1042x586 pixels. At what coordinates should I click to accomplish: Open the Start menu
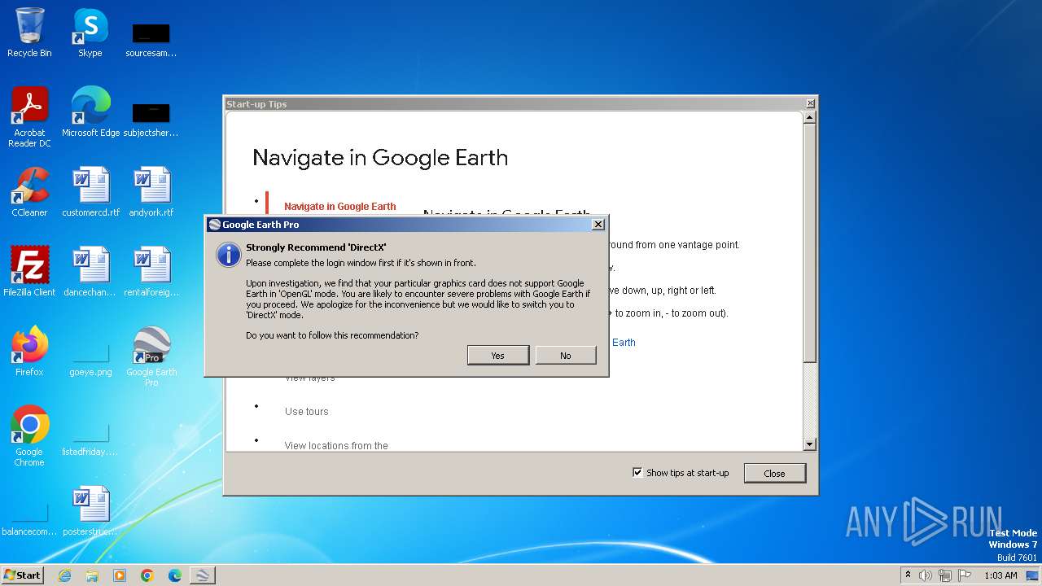point(23,575)
